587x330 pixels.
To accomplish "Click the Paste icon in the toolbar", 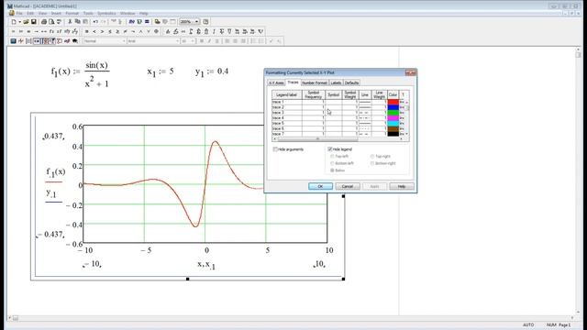I will 85,22.
